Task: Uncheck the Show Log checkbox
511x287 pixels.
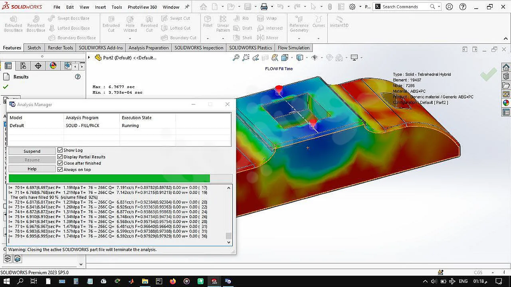Action: 60,150
